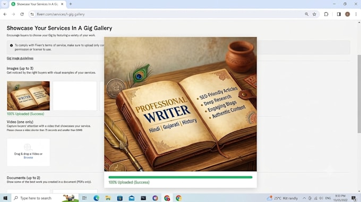Close the Showcase Your Services tab
Image resolution: width=361 pixels, height=202 pixels.
pos(62,4)
